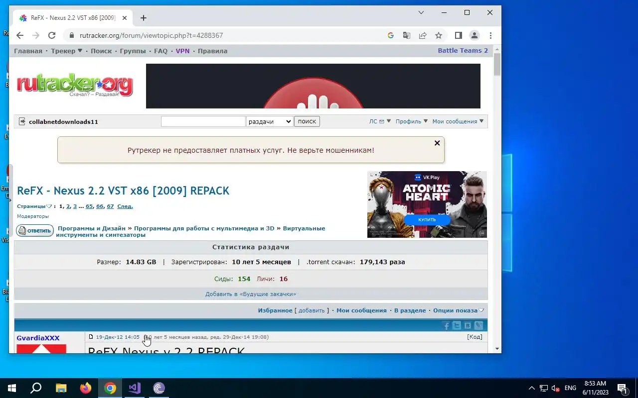
Task: Click Atomic Heart ad banner
Action: pos(427,204)
